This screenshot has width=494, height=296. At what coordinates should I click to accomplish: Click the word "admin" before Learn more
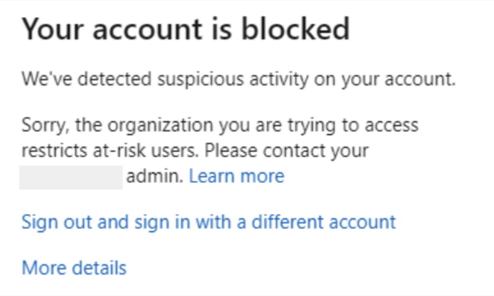(x=154, y=176)
